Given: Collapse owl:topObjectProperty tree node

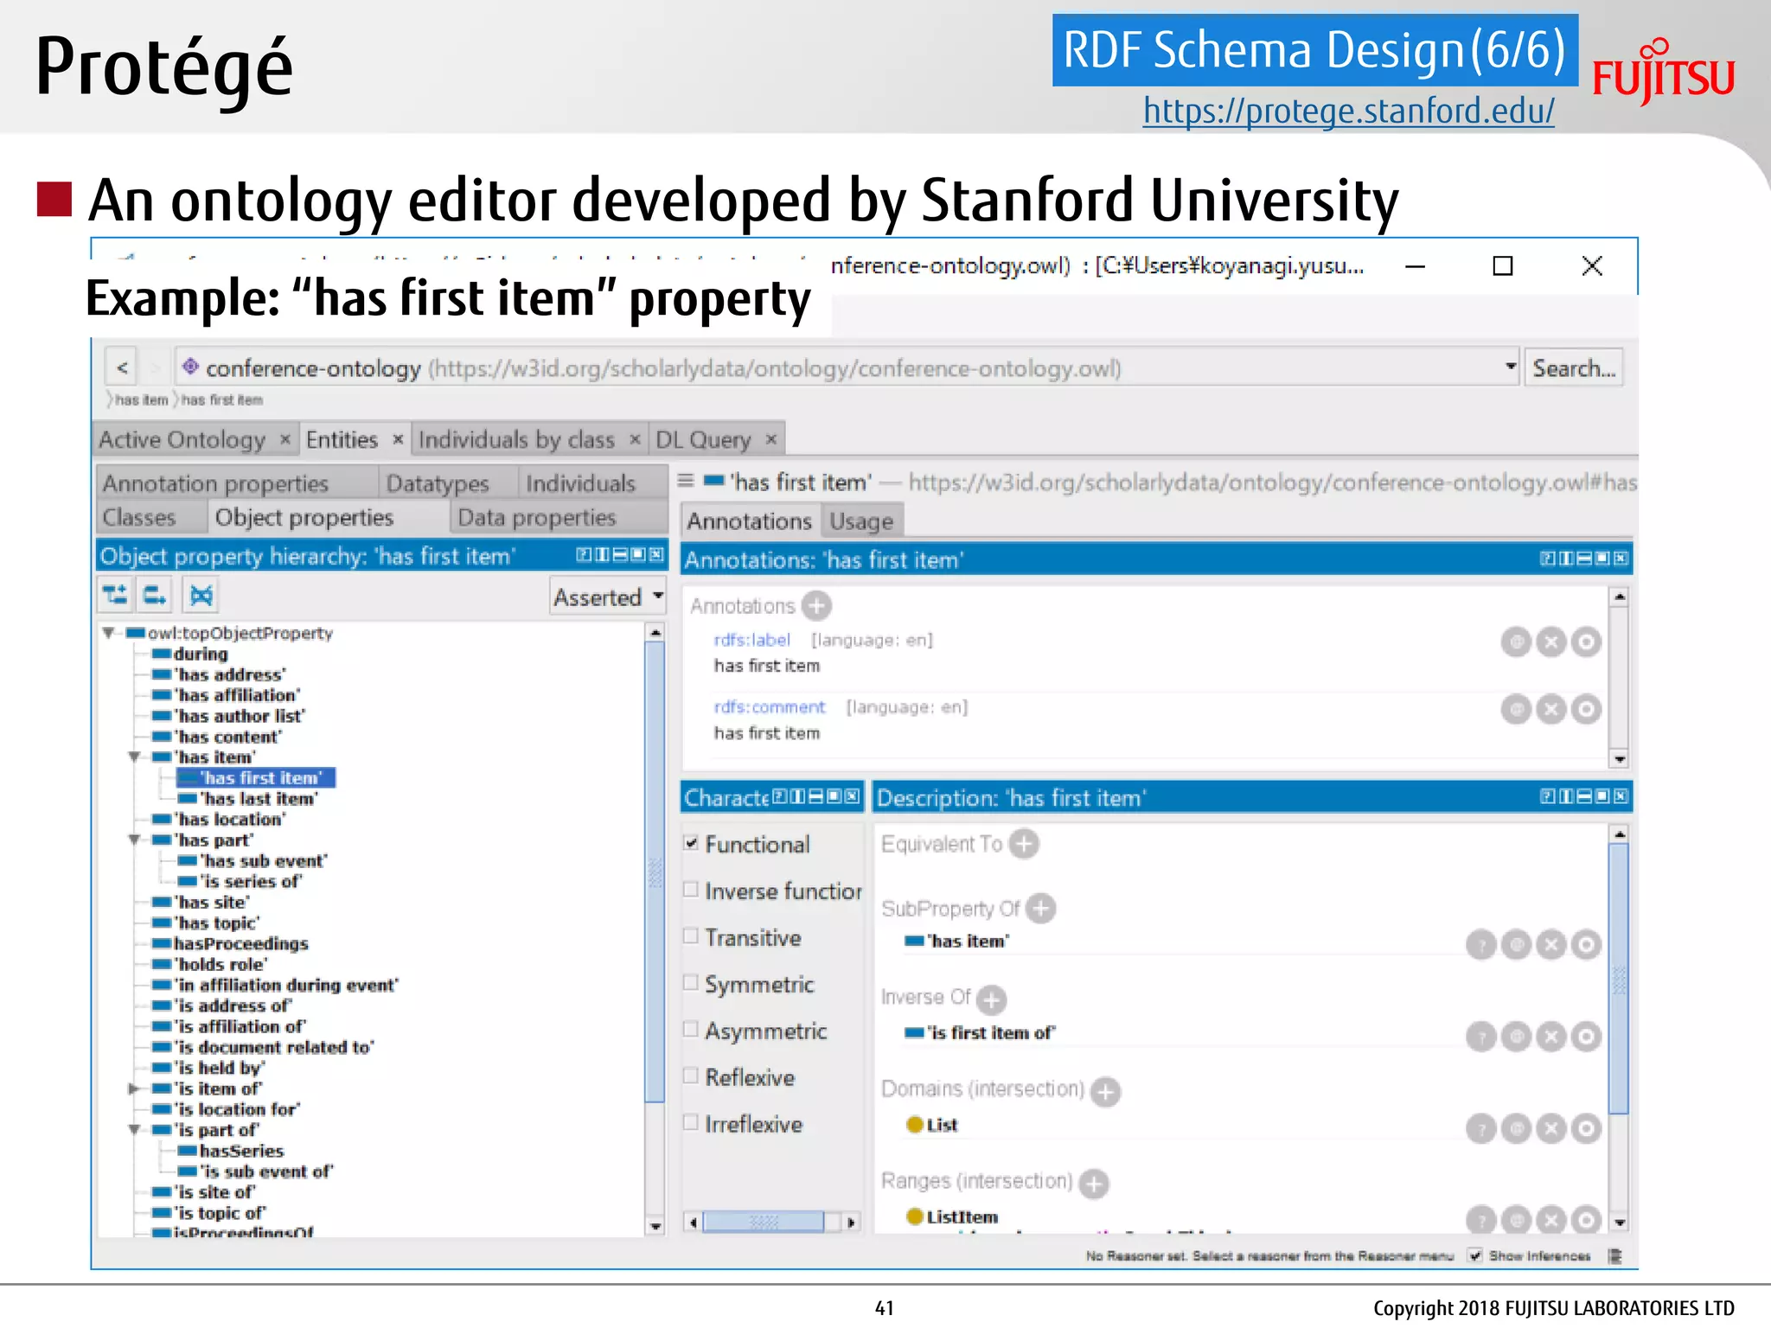Looking at the screenshot, I should 108,633.
